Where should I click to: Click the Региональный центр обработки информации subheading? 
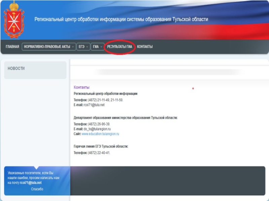click(x=105, y=94)
